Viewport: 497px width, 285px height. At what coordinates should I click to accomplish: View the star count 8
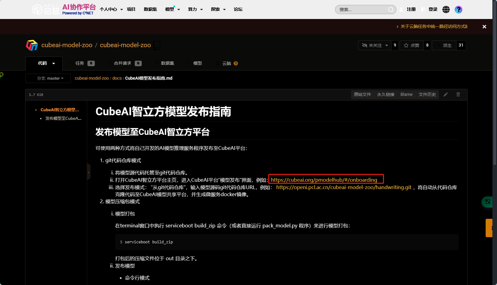click(427, 45)
